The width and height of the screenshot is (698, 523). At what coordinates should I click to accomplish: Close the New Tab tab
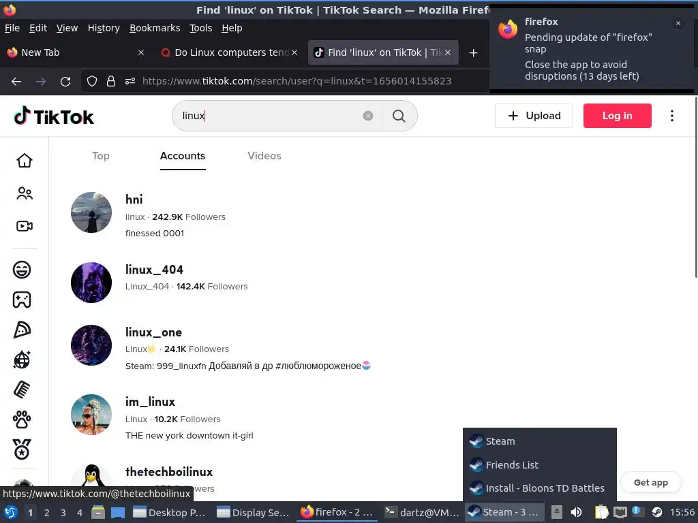(x=140, y=52)
